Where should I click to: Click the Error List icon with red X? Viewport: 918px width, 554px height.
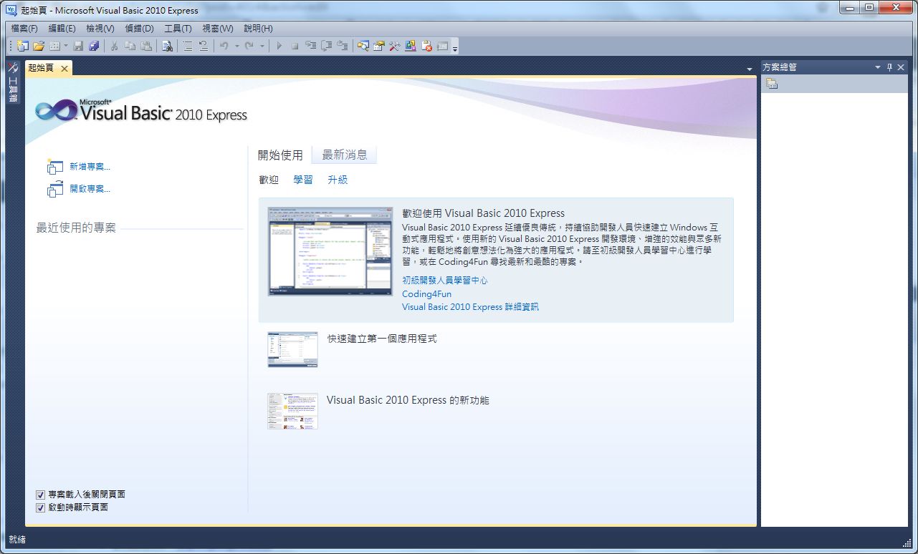pos(427,47)
